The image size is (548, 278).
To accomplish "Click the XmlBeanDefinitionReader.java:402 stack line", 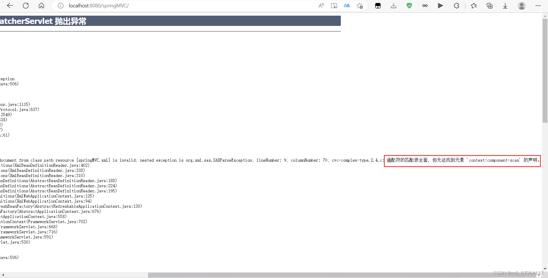I will 45,165.
